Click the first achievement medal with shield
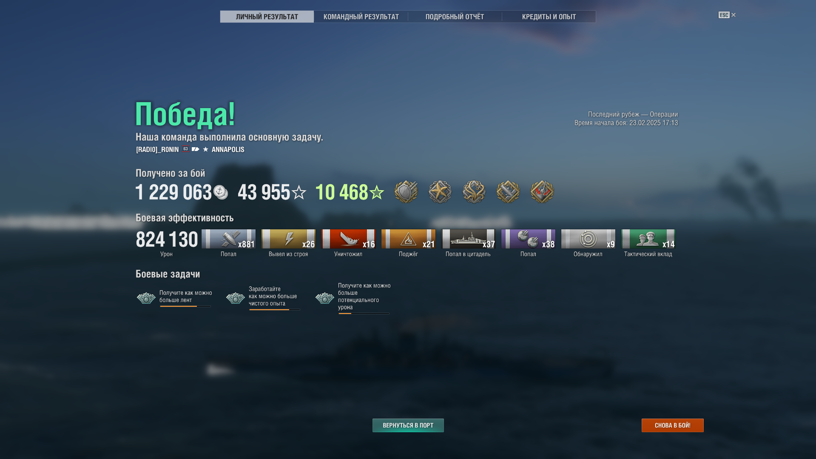The image size is (816, 459). coord(406,192)
